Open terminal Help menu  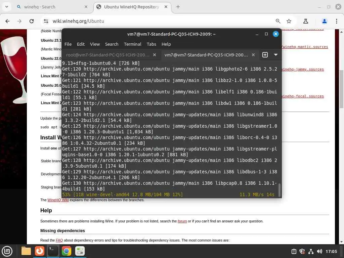(x=166, y=44)
